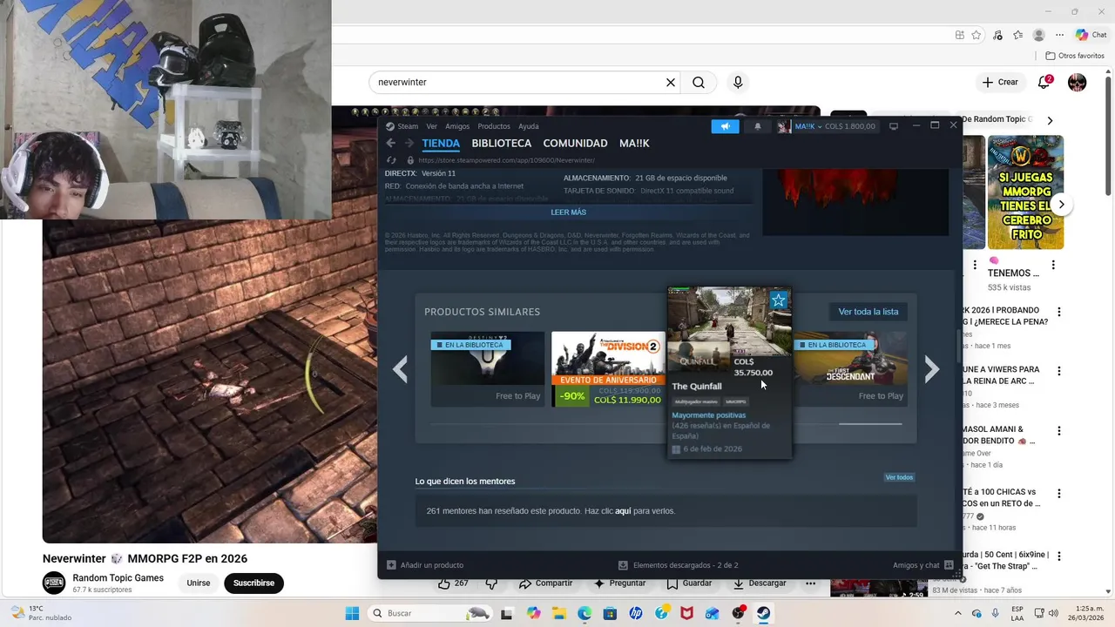Open the Amigos menu in Steam
Screen dimensions: 1115x627
click(x=457, y=126)
